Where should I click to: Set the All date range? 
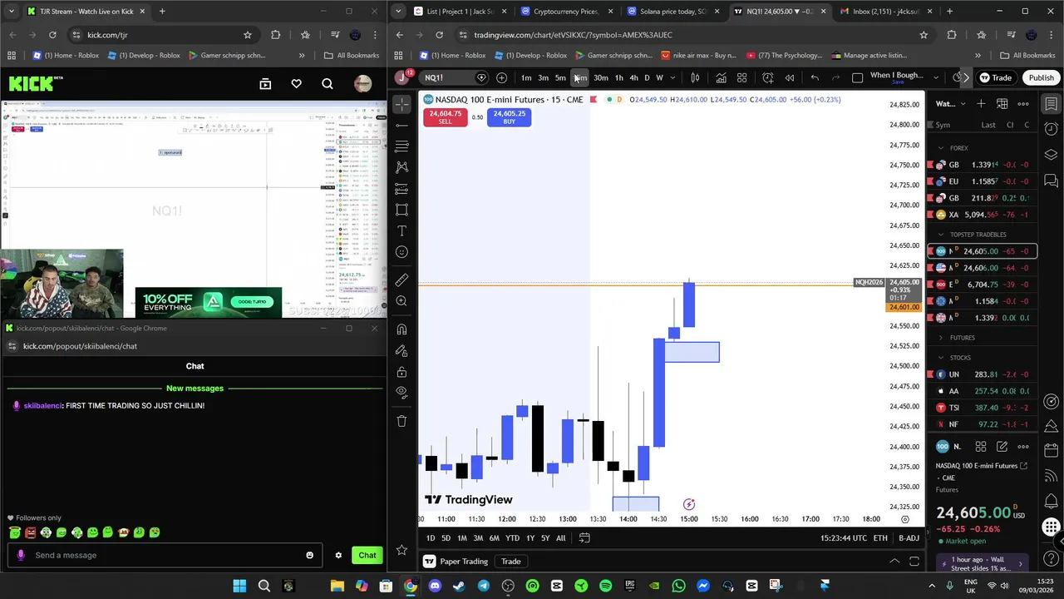560,538
